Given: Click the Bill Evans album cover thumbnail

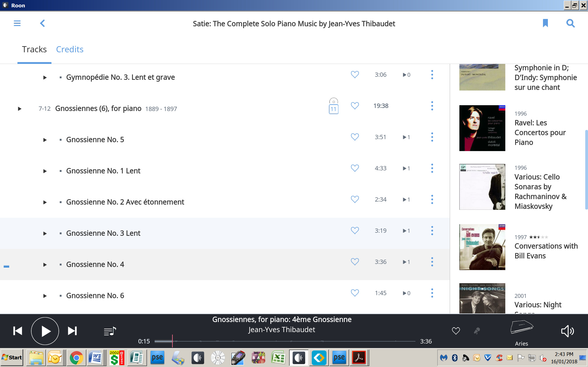Looking at the screenshot, I should click(482, 247).
